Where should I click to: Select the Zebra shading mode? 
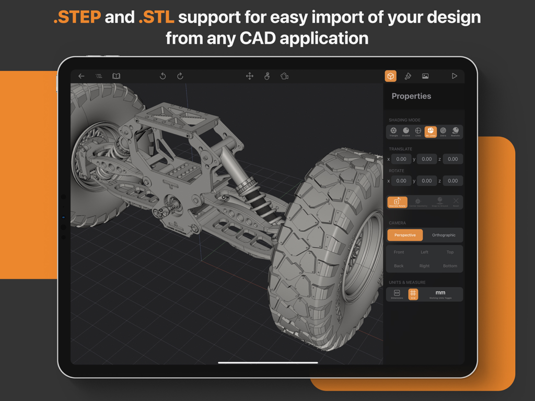coord(443,131)
